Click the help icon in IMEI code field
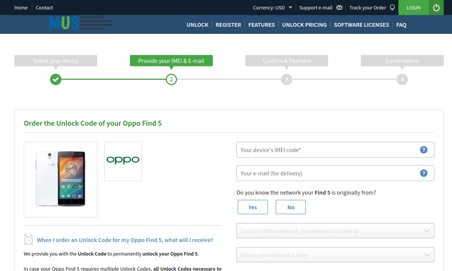452x271 pixels. tap(424, 150)
